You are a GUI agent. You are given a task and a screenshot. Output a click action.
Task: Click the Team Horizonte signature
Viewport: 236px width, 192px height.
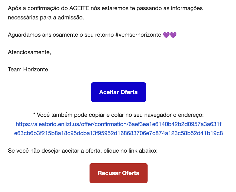point(28,69)
